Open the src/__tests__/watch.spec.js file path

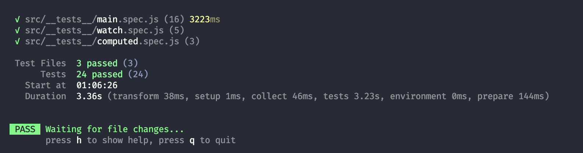[x=94, y=30]
